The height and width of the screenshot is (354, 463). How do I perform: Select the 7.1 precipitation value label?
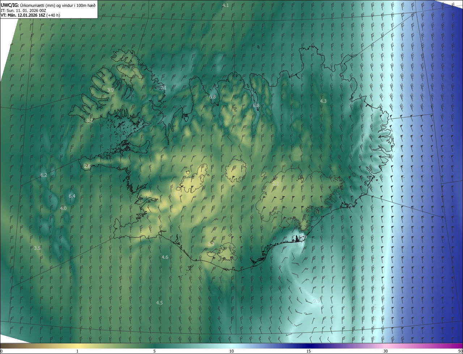coord(163,88)
